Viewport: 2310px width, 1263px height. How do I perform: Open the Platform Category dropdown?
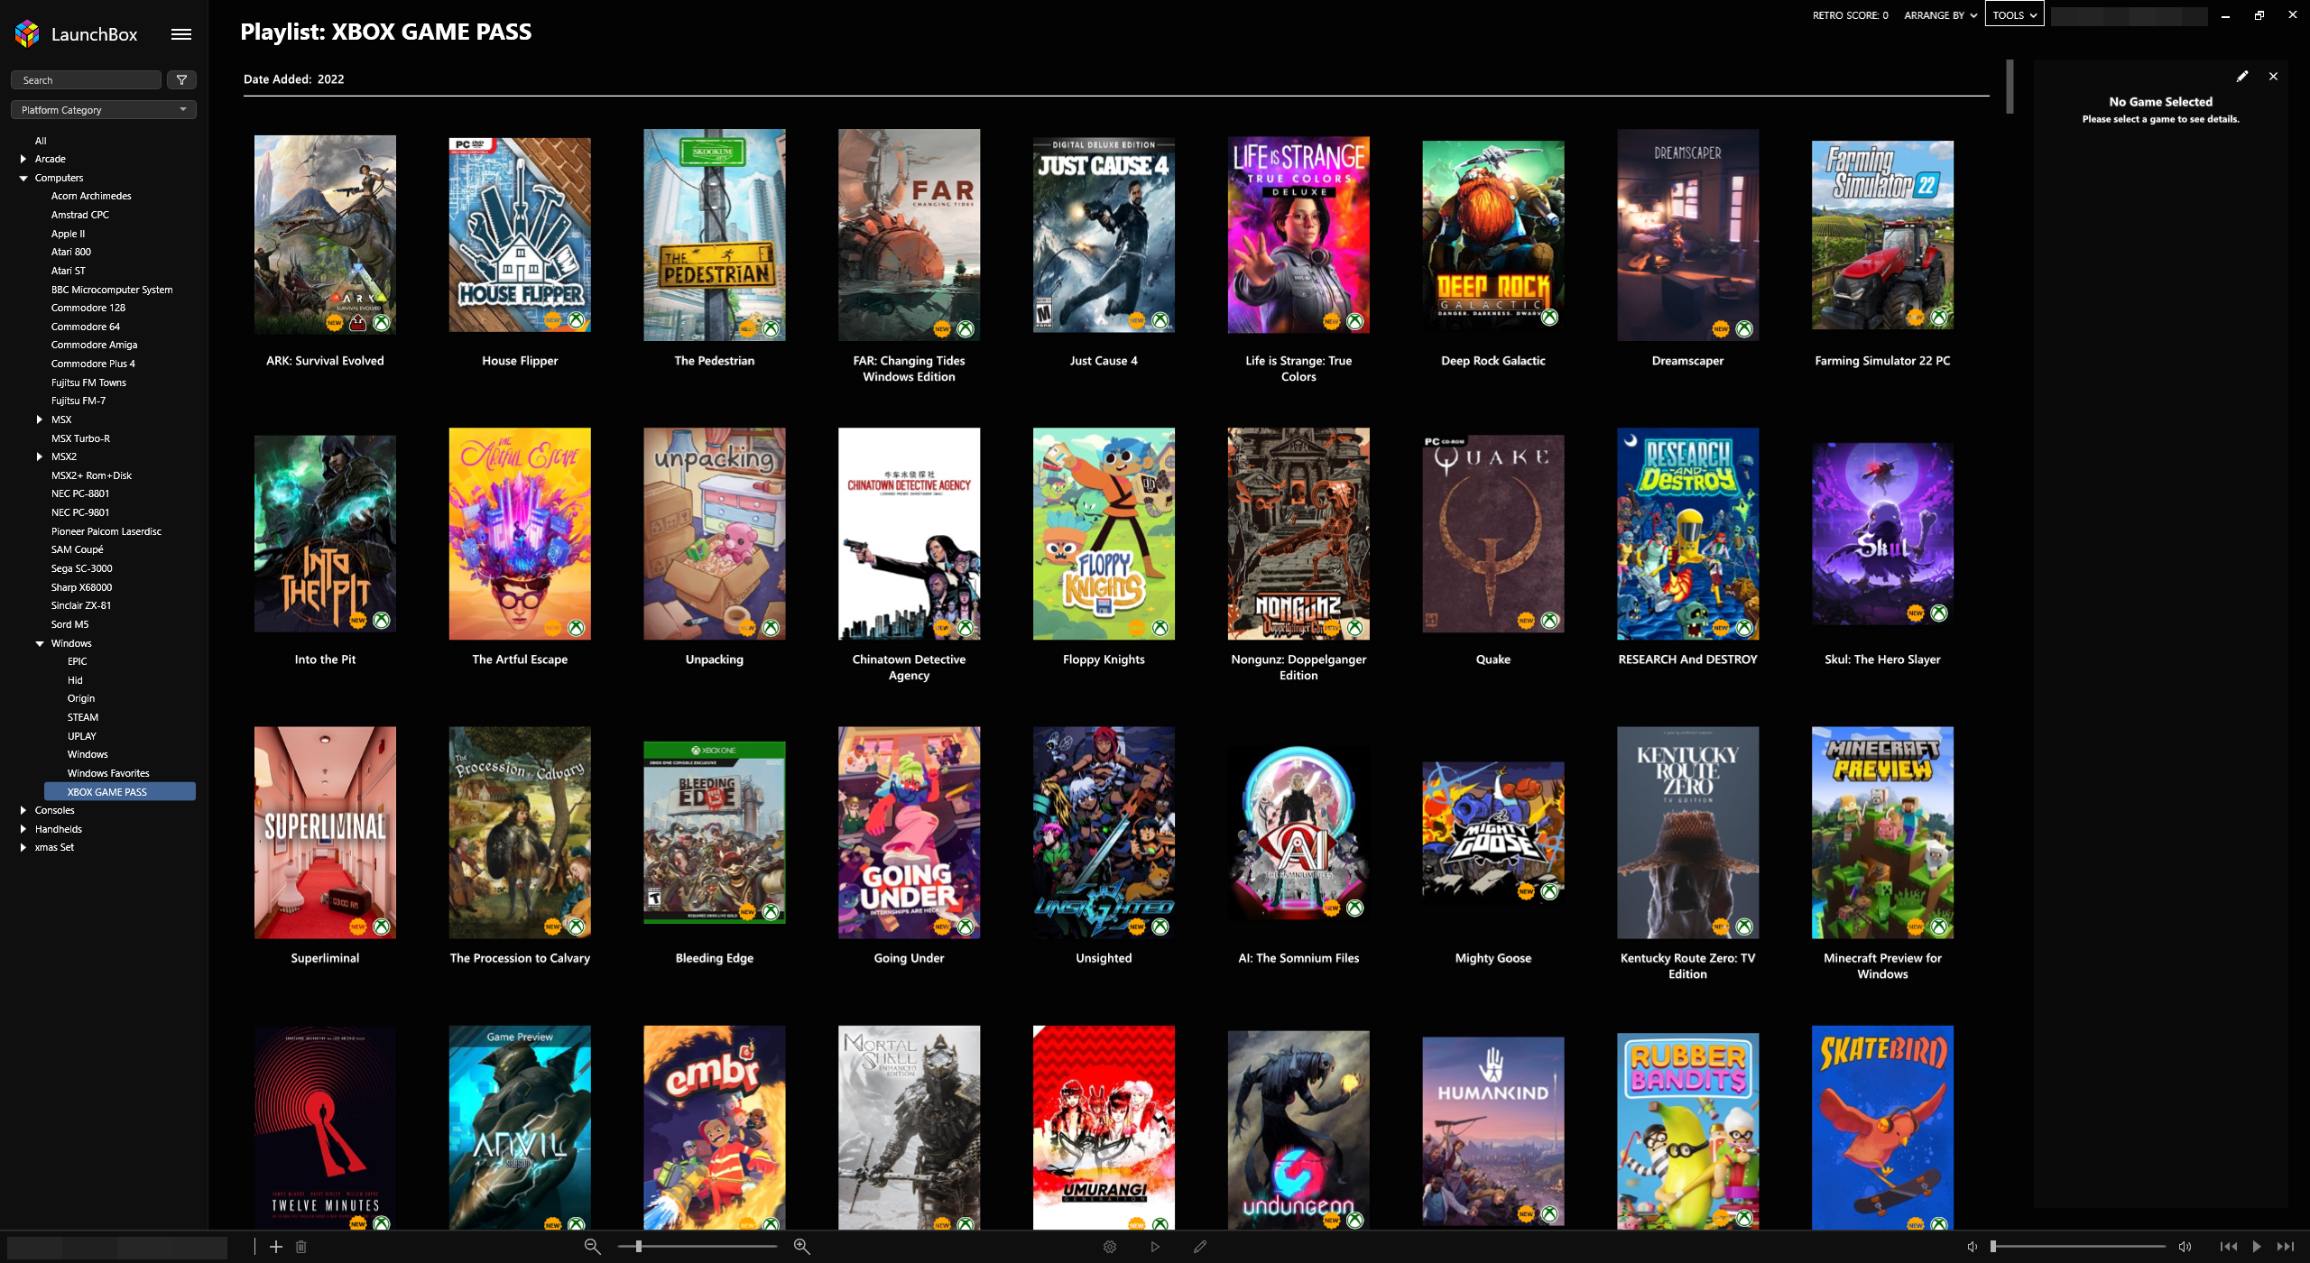pyautogui.click(x=103, y=110)
